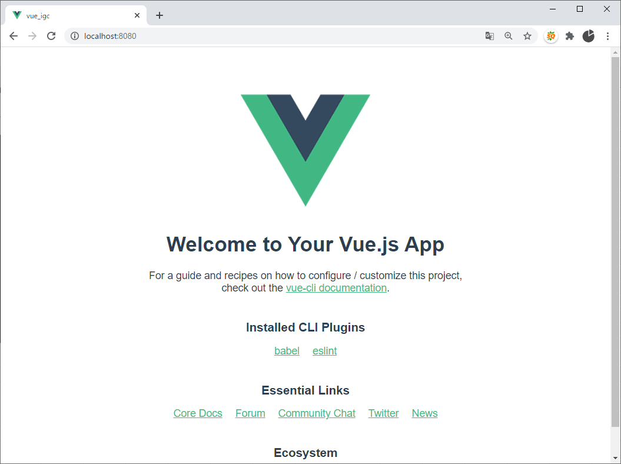Visit the Core Docs link
621x464 pixels.
[198, 413]
